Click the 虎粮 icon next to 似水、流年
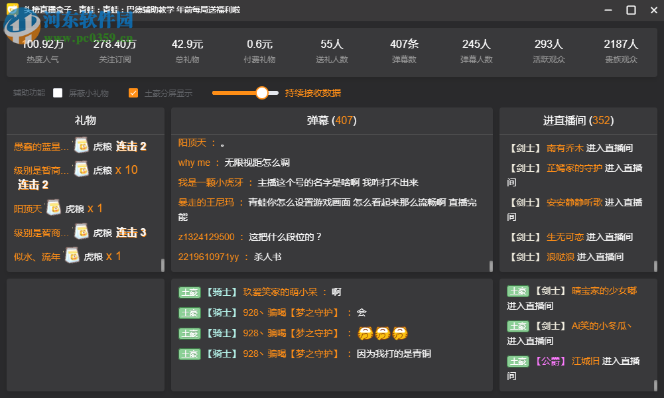Screen dimensions: 664x398 [71, 256]
